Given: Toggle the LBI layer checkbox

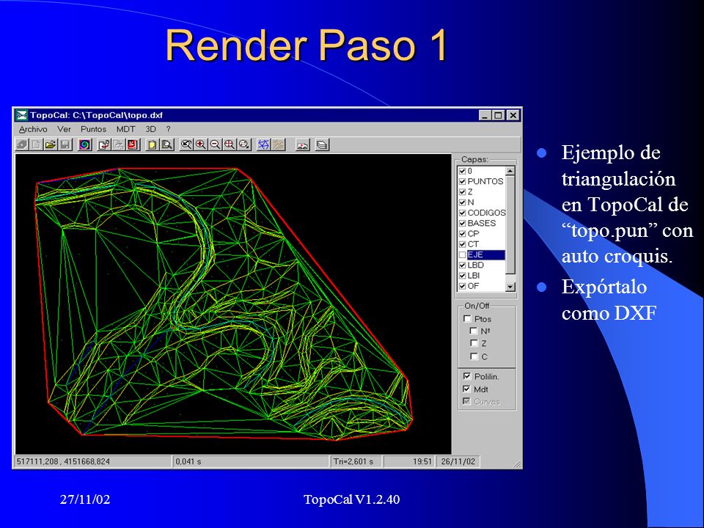Looking at the screenshot, I should (463, 276).
